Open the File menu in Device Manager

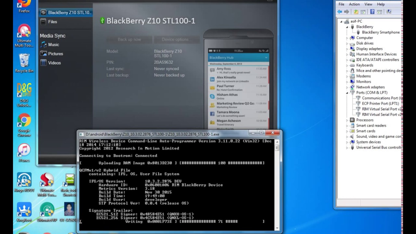coord(341,4)
